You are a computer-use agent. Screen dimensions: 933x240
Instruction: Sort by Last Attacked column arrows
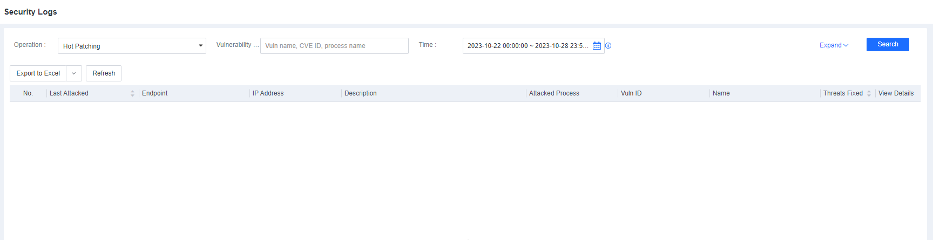point(132,93)
